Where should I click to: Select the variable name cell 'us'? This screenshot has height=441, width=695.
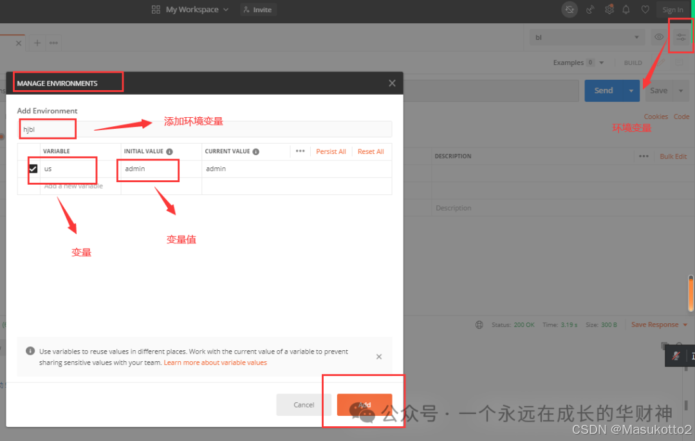click(x=80, y=169)
